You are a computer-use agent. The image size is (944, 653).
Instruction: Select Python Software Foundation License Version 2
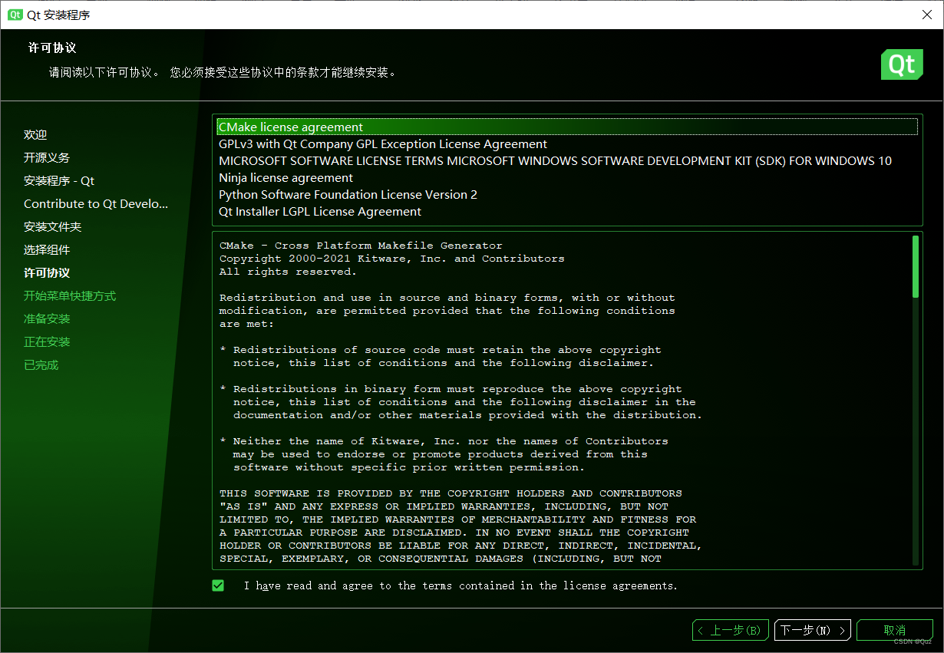pyautogui.click(x=567, y=195)
